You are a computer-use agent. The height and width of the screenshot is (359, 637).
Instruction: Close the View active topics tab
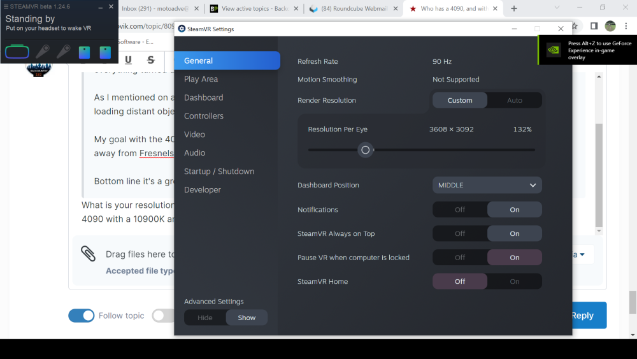coord(296,8)
